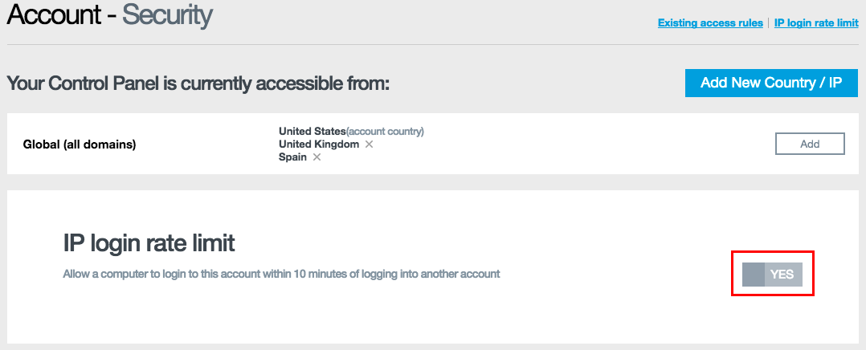Viewport: 866px width, 350px height.
Task: Click Add in the Global row
Action: click(810, 144)
